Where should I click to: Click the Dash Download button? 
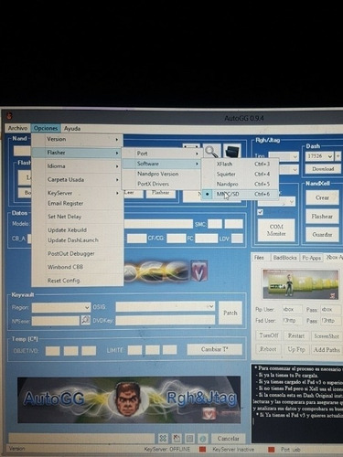point(323,169)
